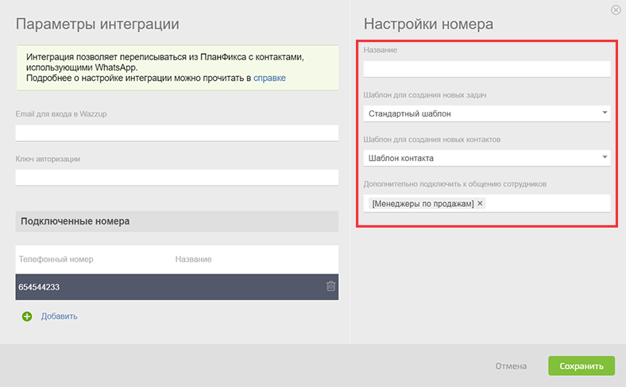Viewport: 626px width, 387px height.
Task: Click the Добавить link
Action: coord(59,316)
